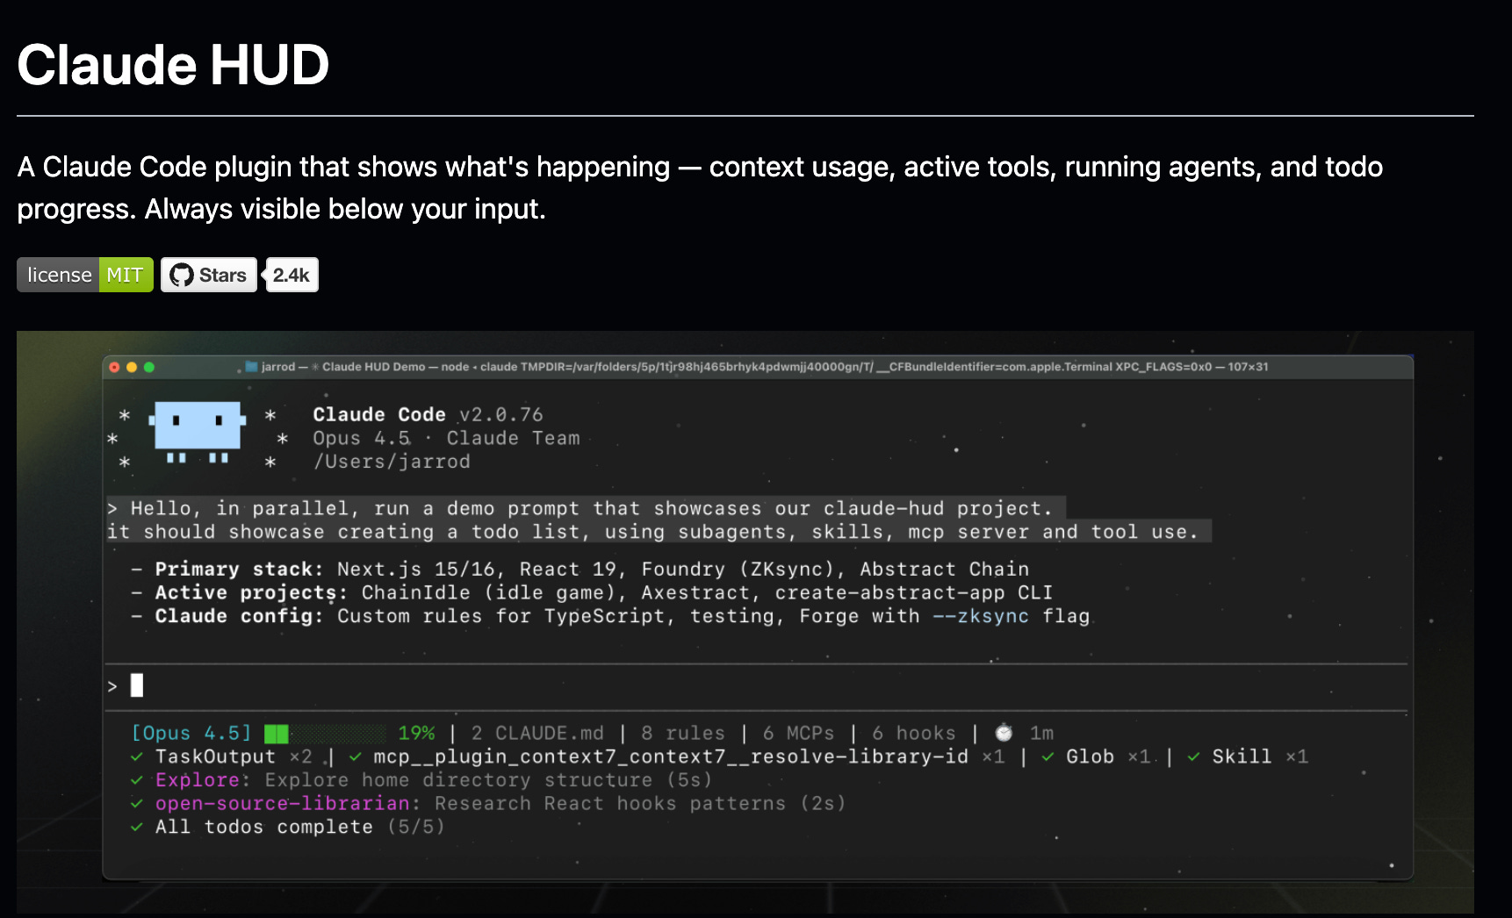Click the folder icon in the terminal title bar
1512x918 pixels.
pos(250,368)
